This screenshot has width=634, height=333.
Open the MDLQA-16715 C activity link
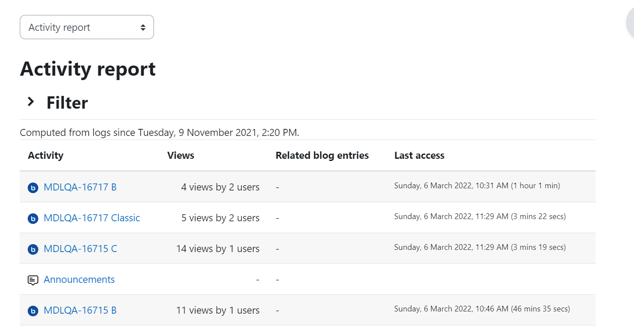[x=81, y=249]
